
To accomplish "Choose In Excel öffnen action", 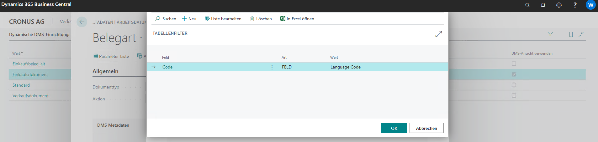I will [297, 19].
